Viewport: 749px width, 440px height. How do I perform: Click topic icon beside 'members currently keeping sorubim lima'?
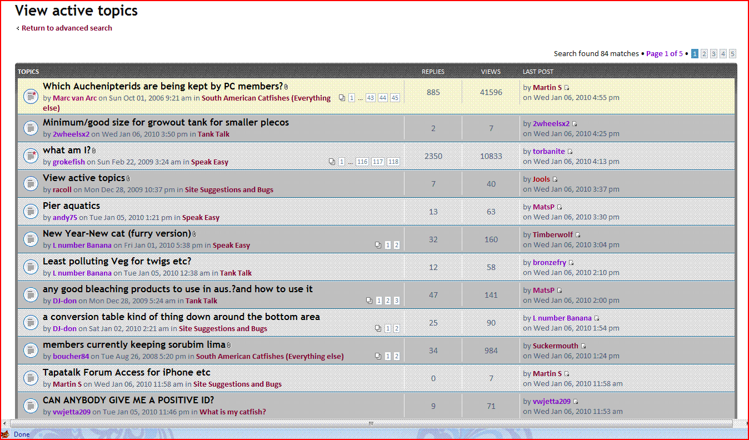[x=31, y=351]
